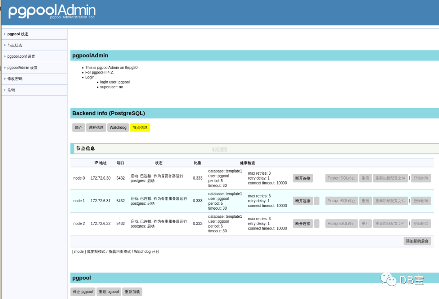
Task: Click the pgpoolAdmin logo
Action: [52, 11]
